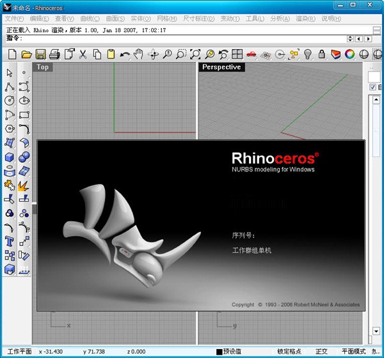Click the Print icon in toolbar
Viewport: 384px width, 358px height.
click(x=55, y=54)
